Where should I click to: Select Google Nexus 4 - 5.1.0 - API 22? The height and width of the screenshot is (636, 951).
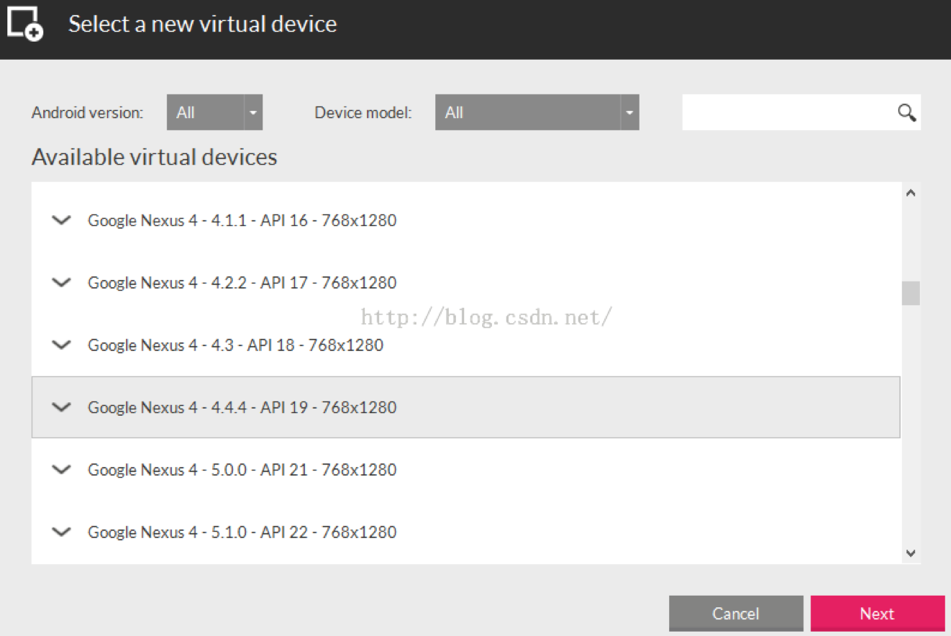click(466, 532)
